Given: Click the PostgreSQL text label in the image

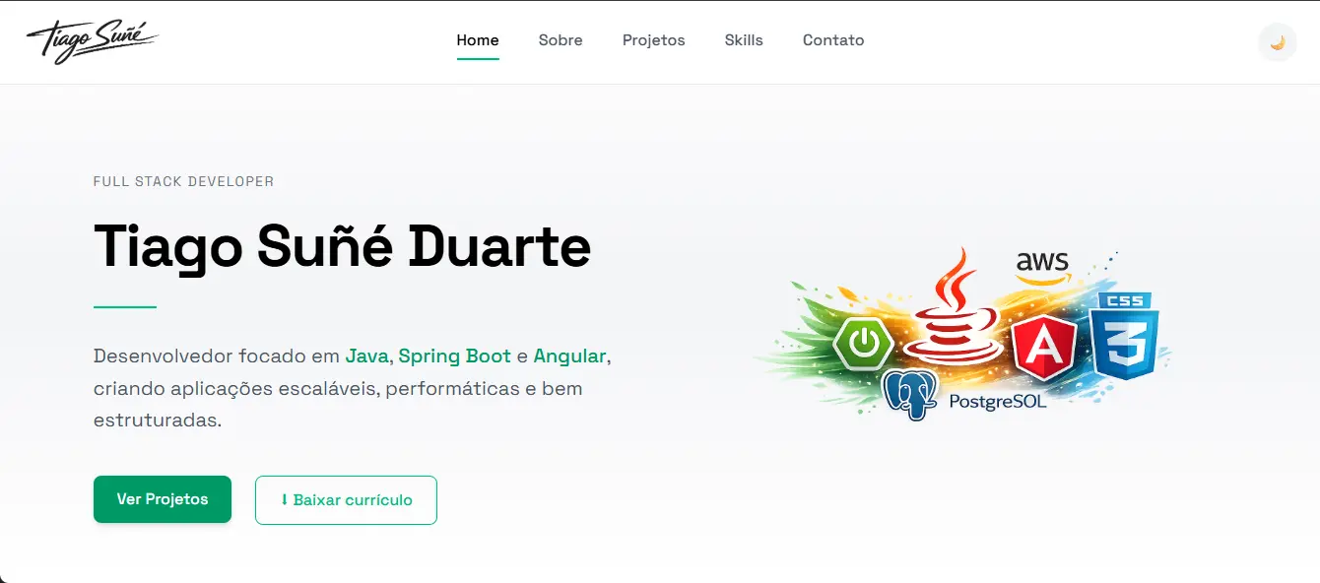Looking at the screenshot, I should [x=997, y=401].
